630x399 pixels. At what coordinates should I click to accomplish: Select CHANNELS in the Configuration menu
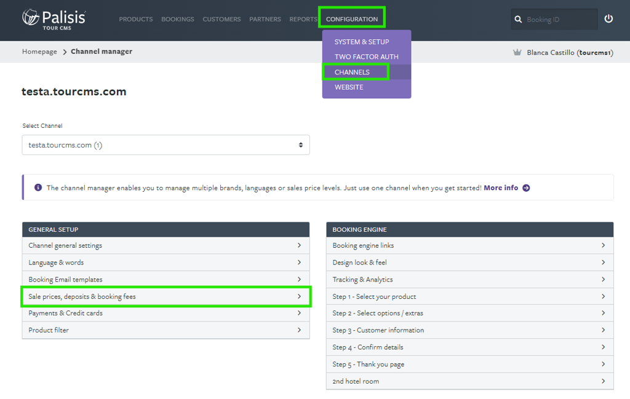352,73
